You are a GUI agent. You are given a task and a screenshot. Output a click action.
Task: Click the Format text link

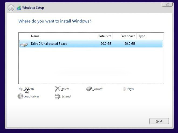(x=97, y=89)
